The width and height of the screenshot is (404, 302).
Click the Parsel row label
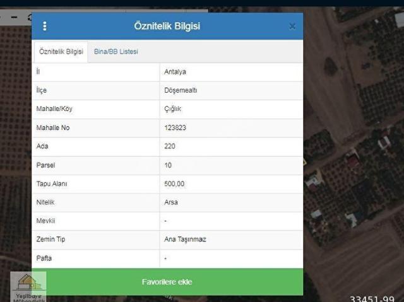[x=45, y=165]
